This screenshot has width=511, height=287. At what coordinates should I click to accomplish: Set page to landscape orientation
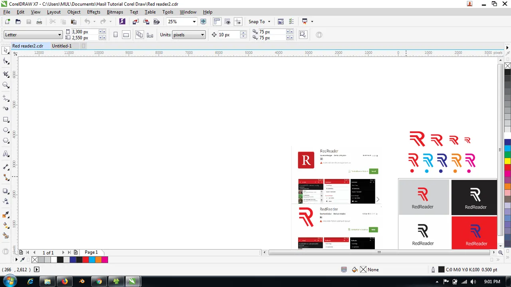126,35
